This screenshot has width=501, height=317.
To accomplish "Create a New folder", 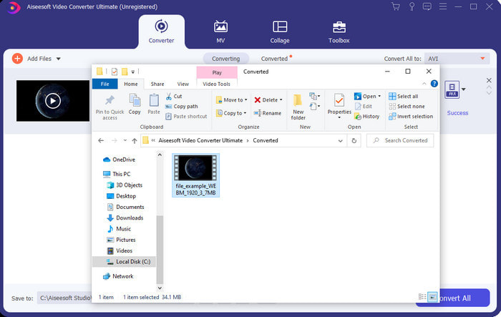I will point(298,107).
